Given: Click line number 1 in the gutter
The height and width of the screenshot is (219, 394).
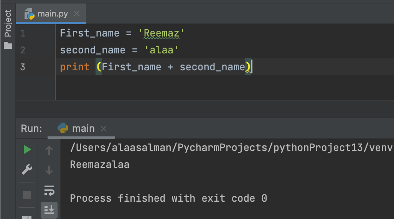Looking at the screenshot, I should pyautogui.click(x=23, y=33).
